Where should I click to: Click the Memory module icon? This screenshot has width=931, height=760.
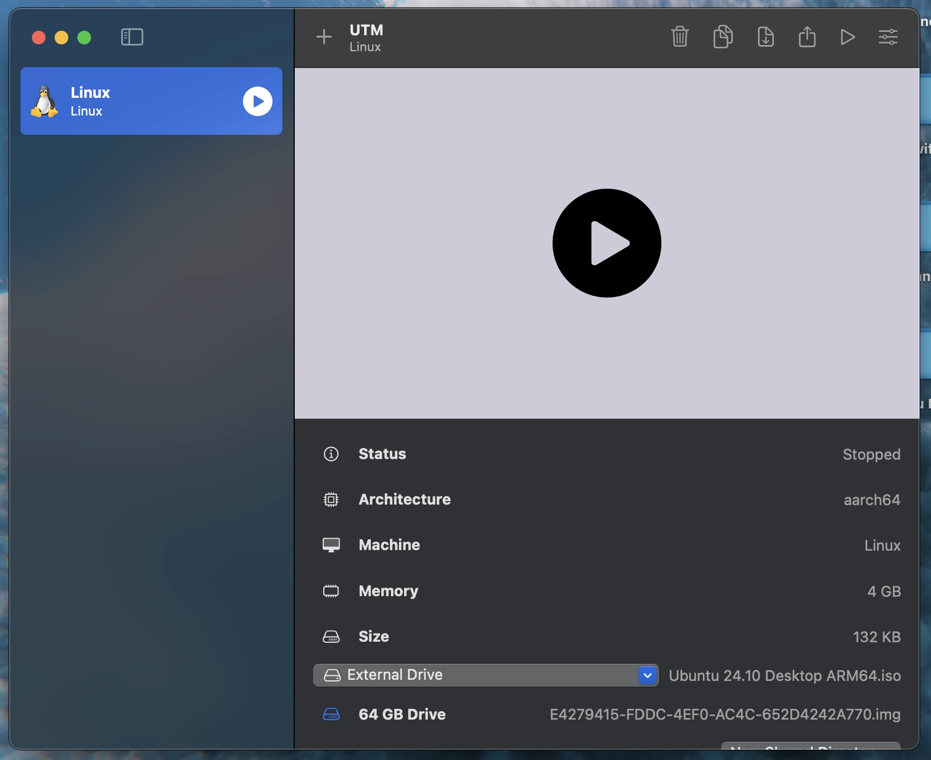click(331, 591)
